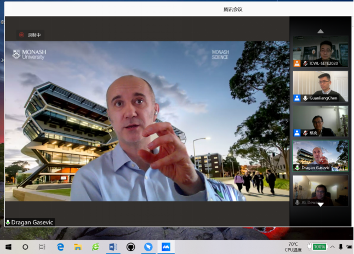Open the Windows Start menu
The width and height of the screenshot is (354, 254).
pos(8,247)
